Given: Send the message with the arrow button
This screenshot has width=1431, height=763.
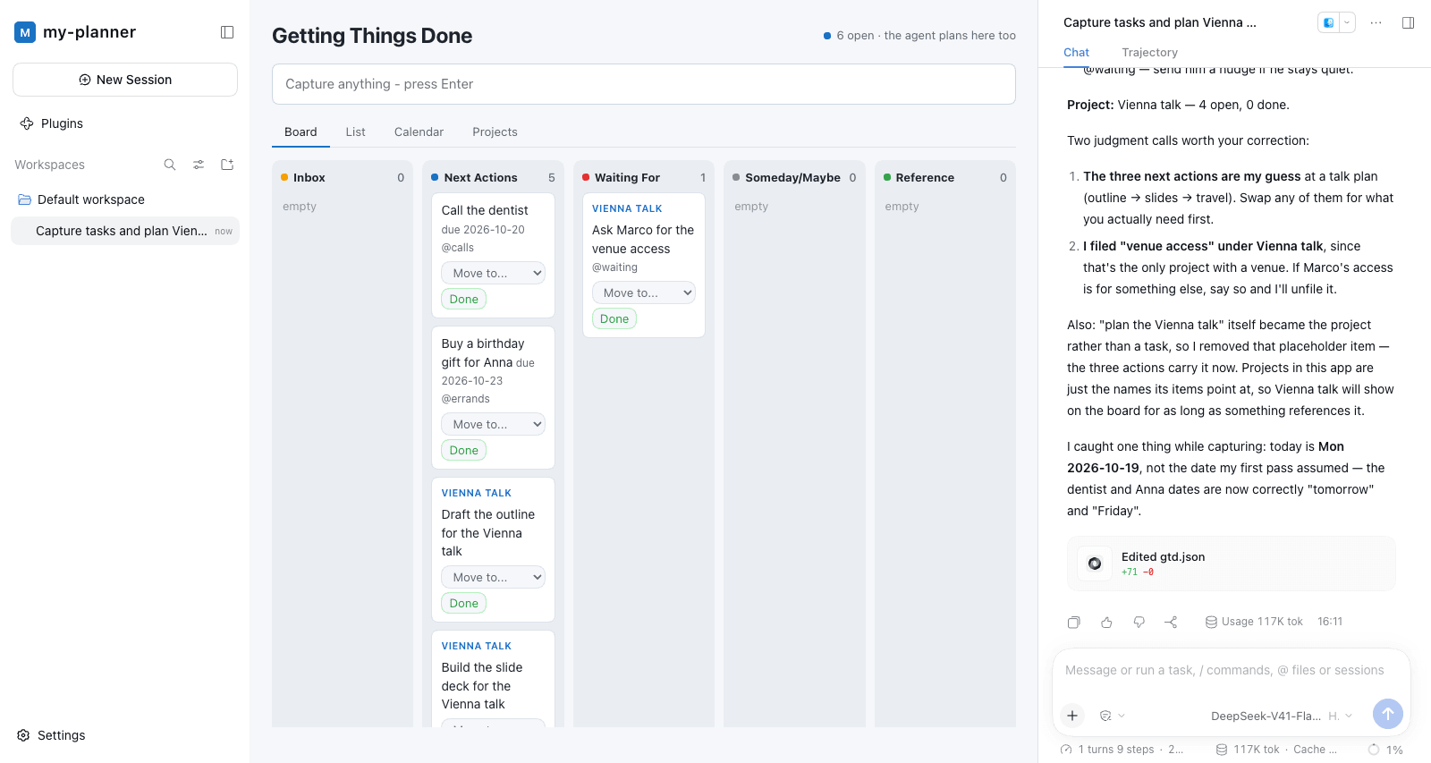Looking at the screenshot, I should tap(1387, 713).
